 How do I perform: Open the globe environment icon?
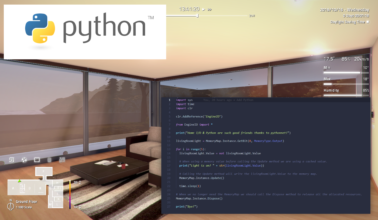[24, 160]
